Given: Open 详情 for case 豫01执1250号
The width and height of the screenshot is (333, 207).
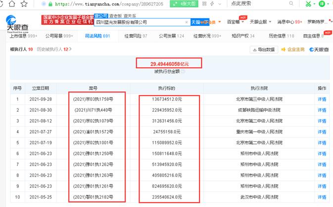Looking at the screenshot, I should click(322, 154).
